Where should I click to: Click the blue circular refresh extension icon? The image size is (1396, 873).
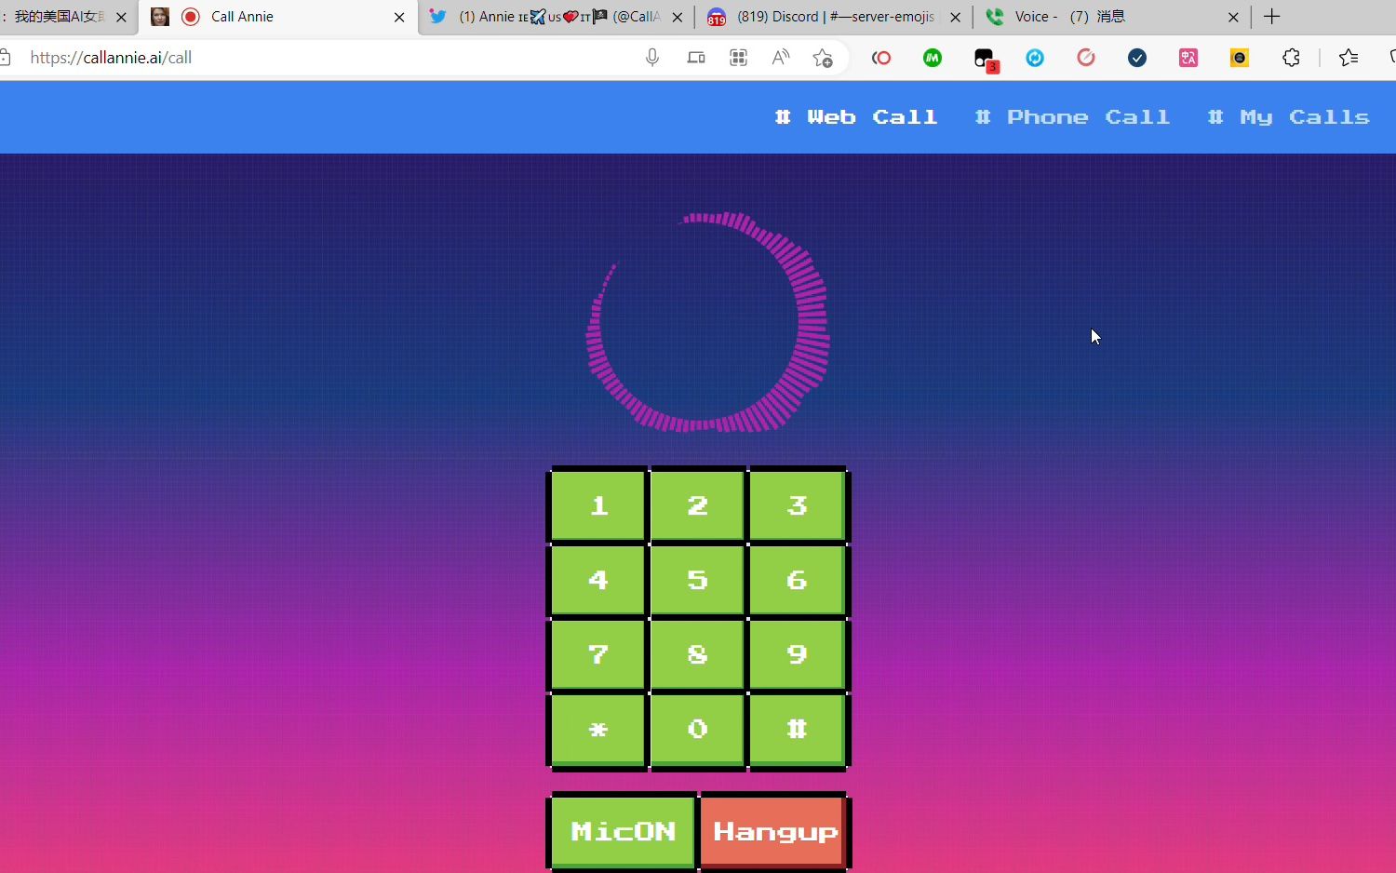click(1035, 58)
